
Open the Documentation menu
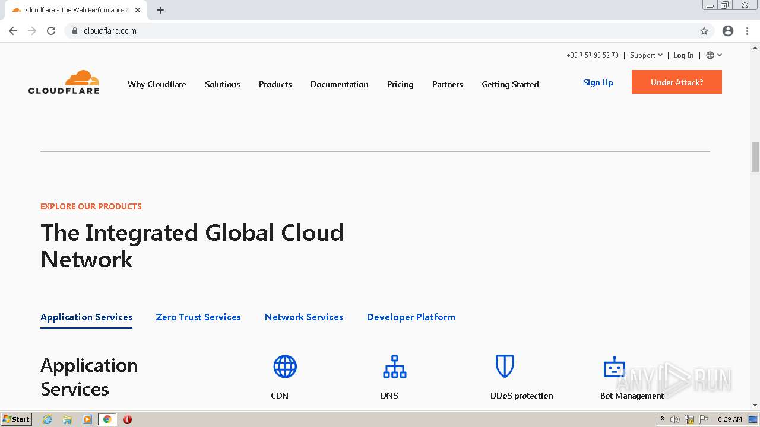tap(340, 84)
